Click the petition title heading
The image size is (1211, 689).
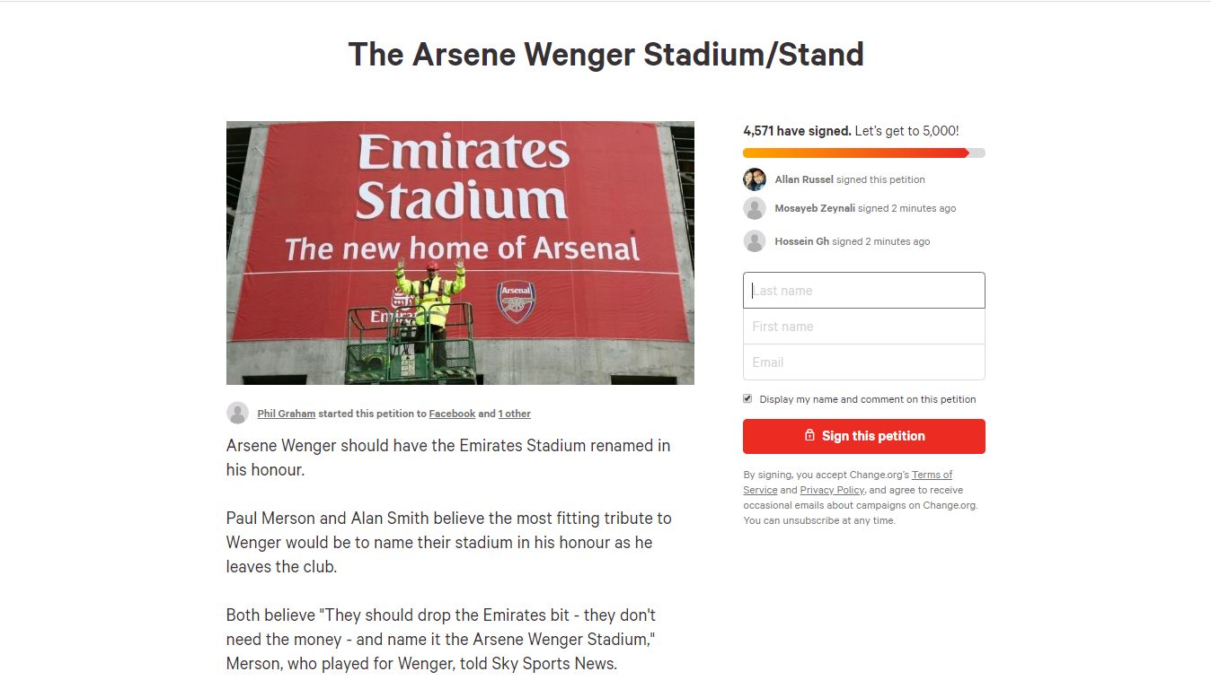[x=605, y=54]
